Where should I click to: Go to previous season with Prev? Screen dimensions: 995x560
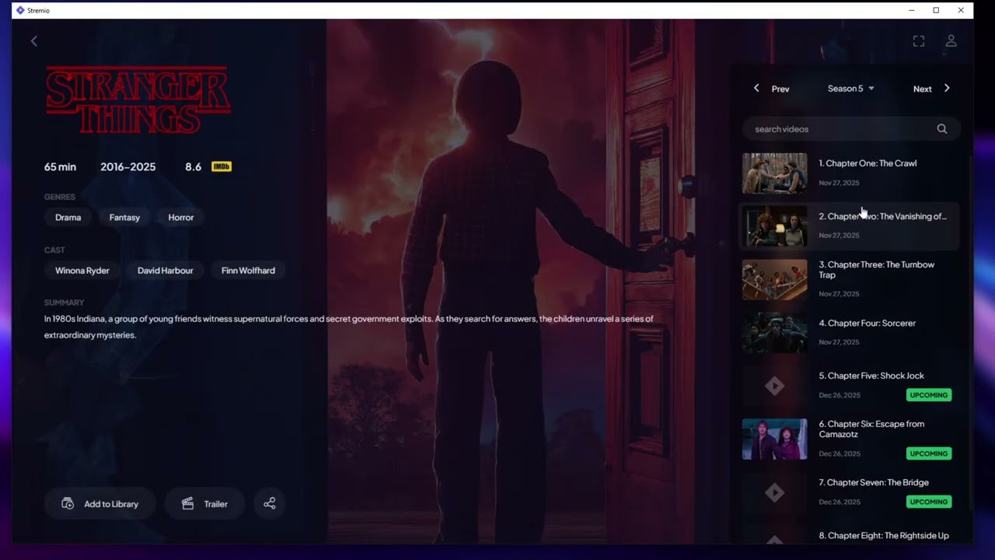click(772, 89)
